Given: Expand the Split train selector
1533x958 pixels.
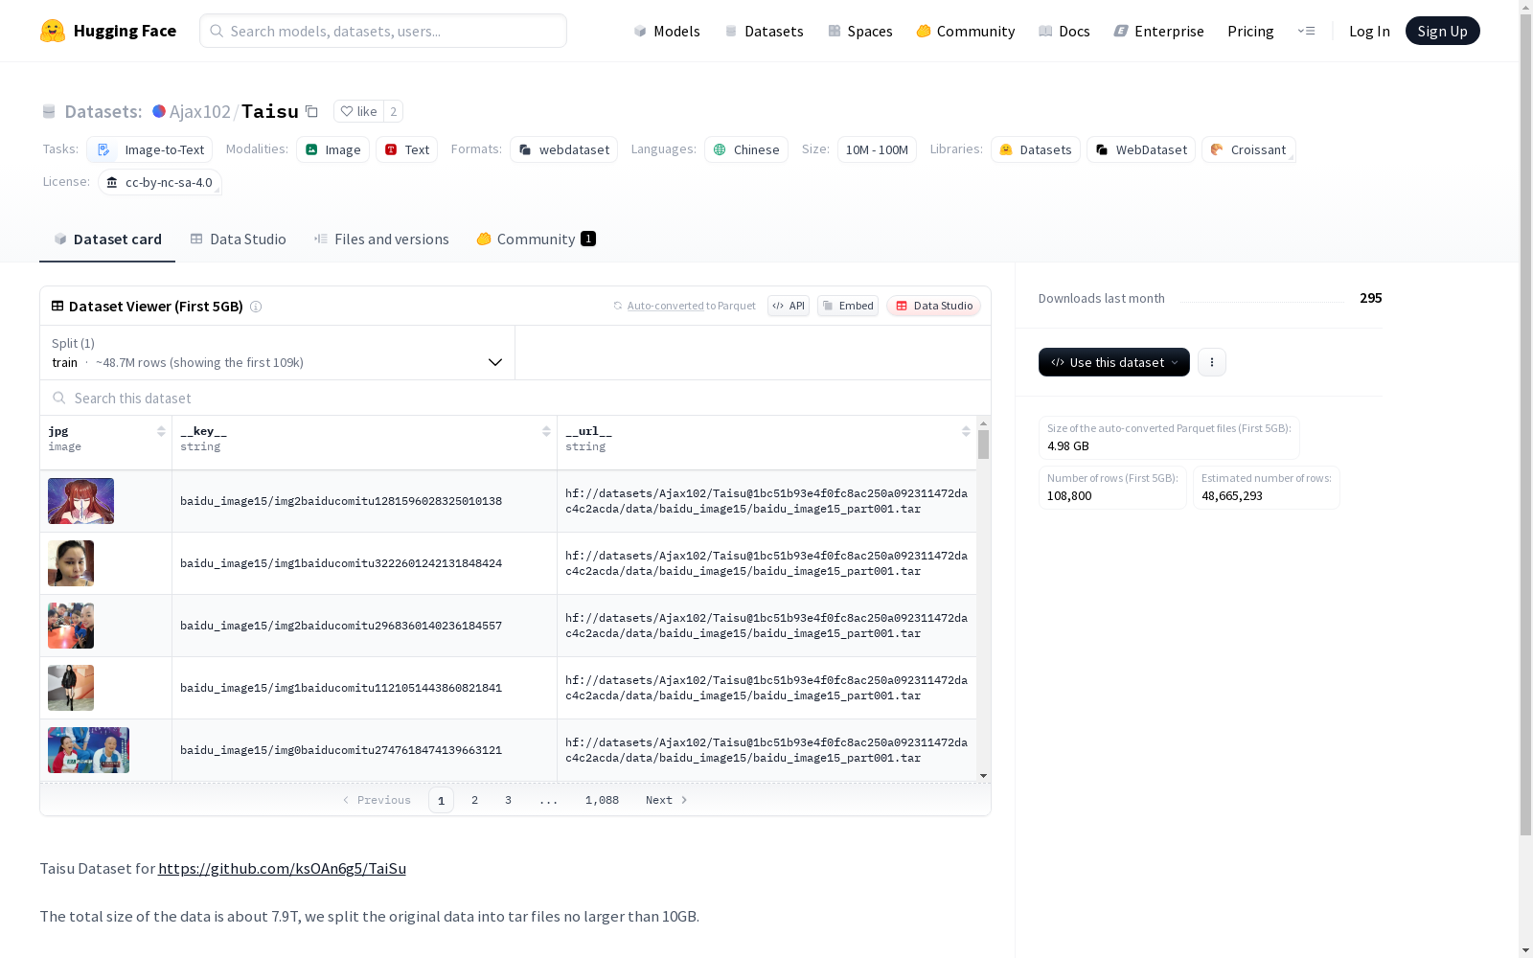Looking at the screenshot, I should click(278, 353).
